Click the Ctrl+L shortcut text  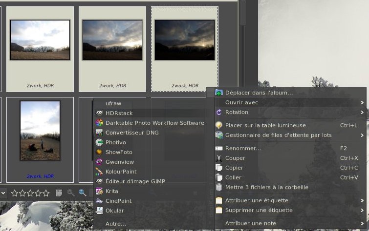pyautogui.click(x=348, y=125)
